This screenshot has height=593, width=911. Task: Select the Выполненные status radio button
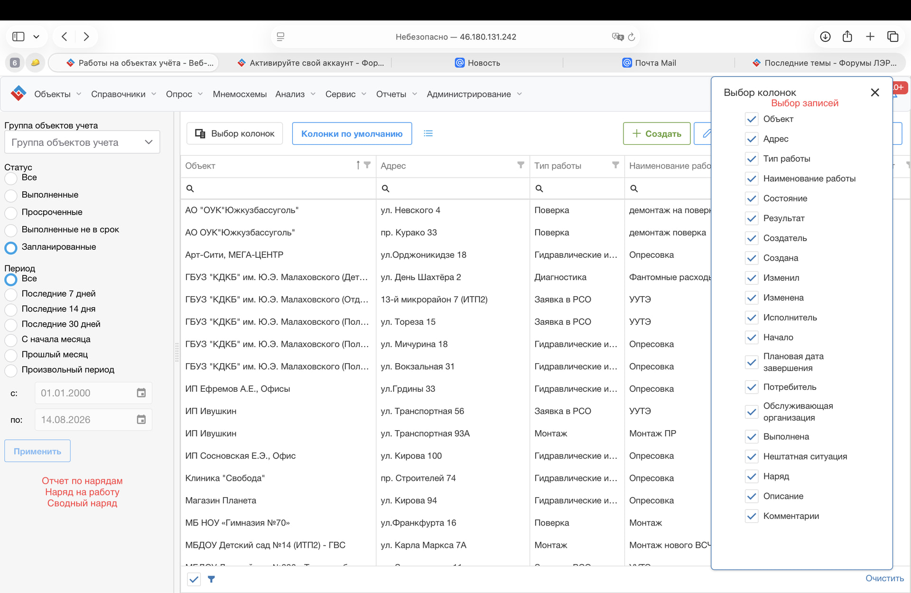click(11, 196)
